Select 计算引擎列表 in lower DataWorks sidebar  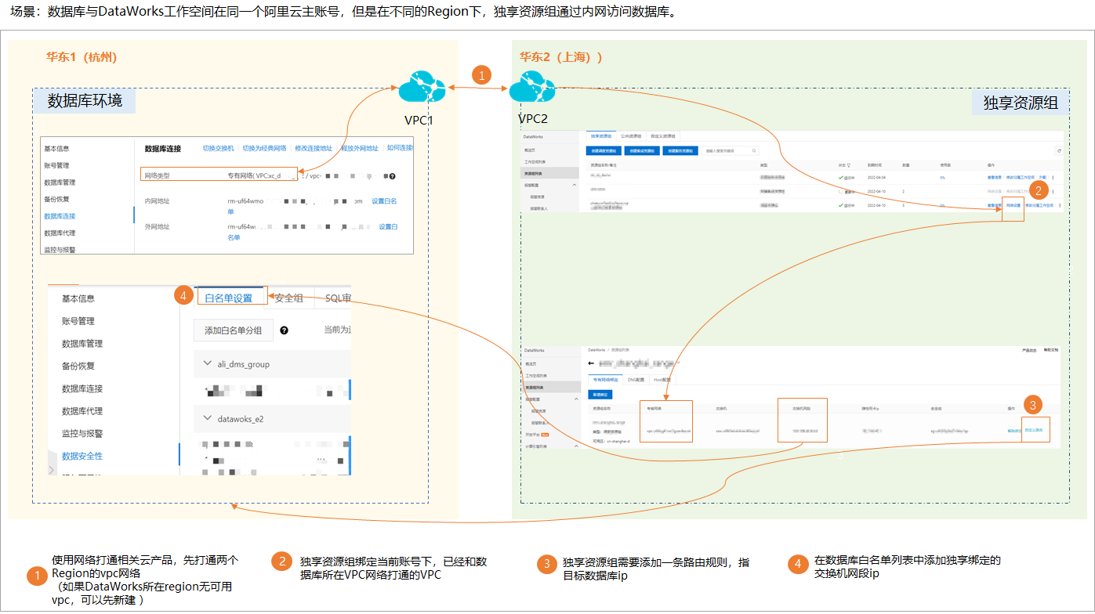click(x=536, y=446)
